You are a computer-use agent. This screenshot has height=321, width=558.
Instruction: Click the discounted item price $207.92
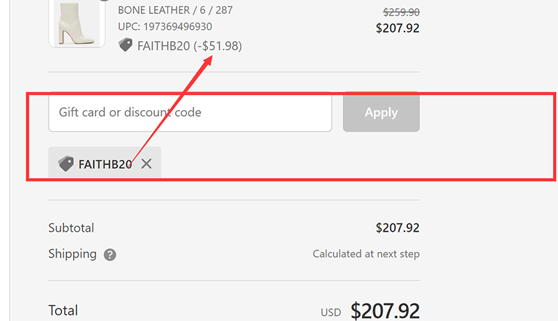pos(398,29)
